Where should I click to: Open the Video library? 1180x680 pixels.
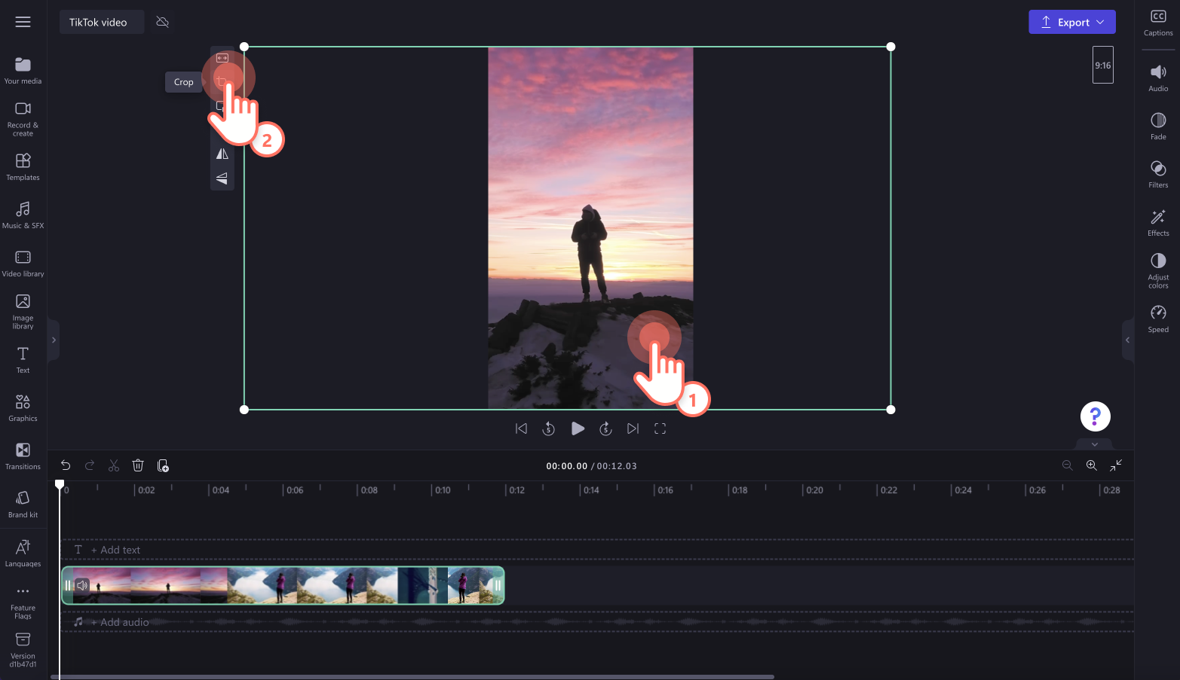pos(23,264)
